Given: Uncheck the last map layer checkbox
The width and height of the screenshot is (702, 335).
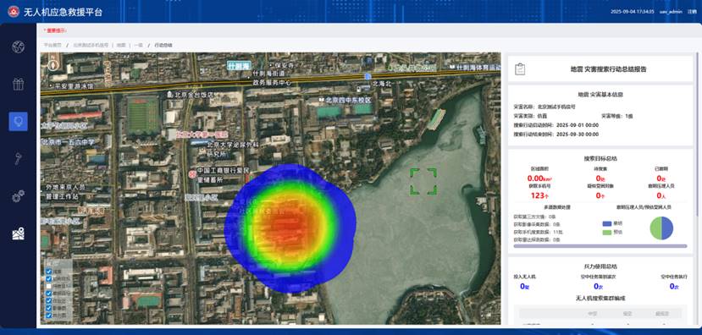Looking at the screenshot, I should pyautogui.click(x=49, y=316).
